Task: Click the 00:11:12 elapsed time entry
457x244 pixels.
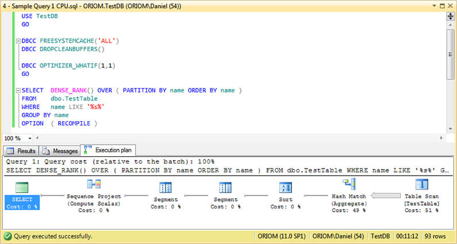Action: (x=407, y=236)
